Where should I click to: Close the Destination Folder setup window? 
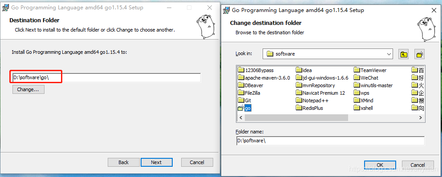[x=210, y=8]
